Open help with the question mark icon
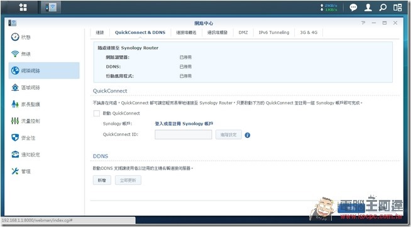This screenshot has height=227, width=411. pos(363,23)
